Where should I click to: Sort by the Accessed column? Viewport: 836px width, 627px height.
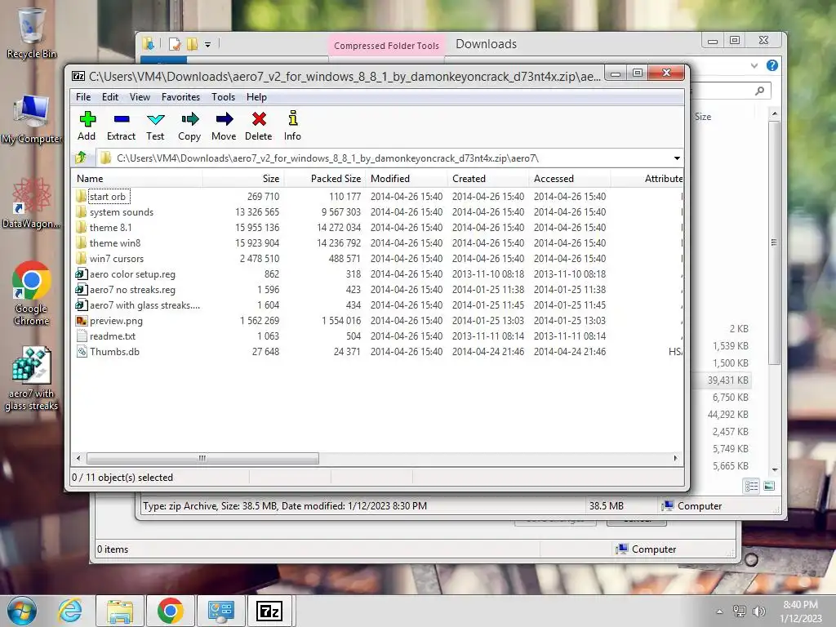(x=570, y=179)
